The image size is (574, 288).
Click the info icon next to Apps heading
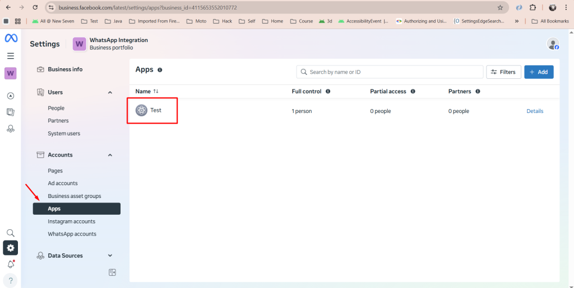point(160,70)
